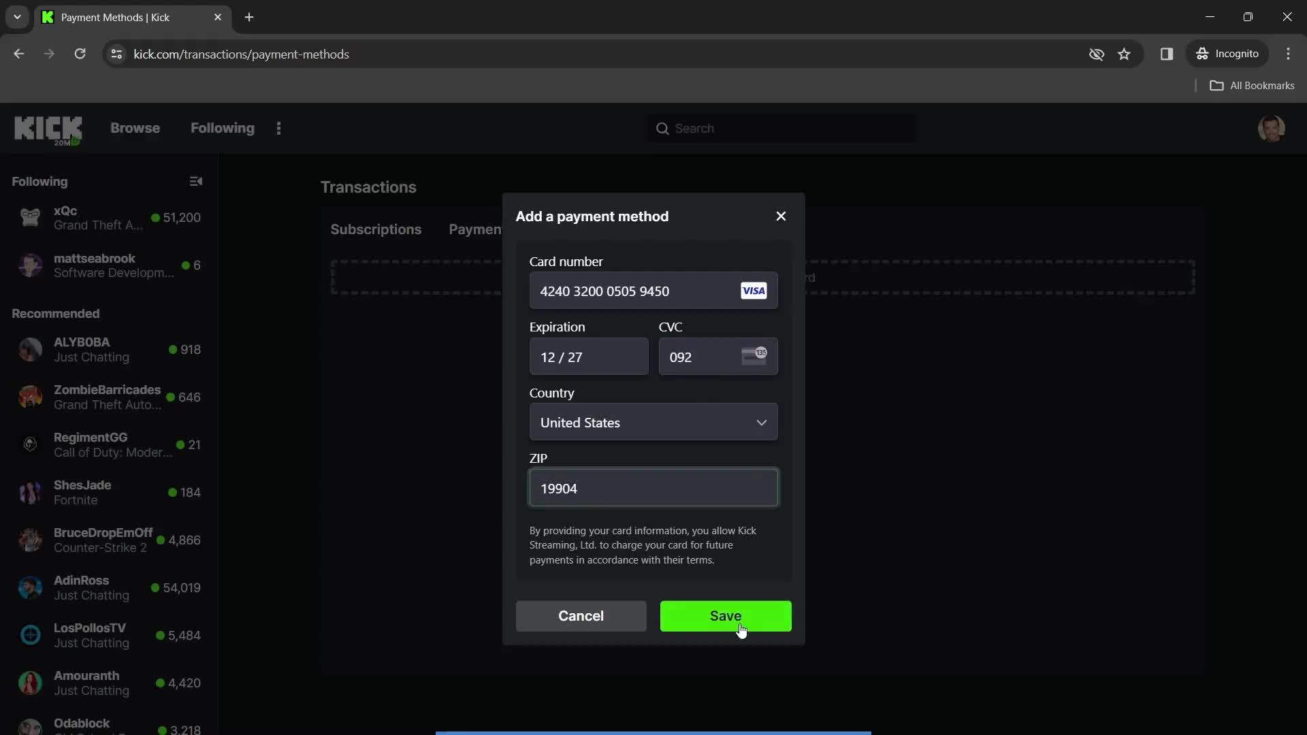Screen dimensions: 1307x735
Task: Click the ZIP code input field
Action: [x=653, y=488]
